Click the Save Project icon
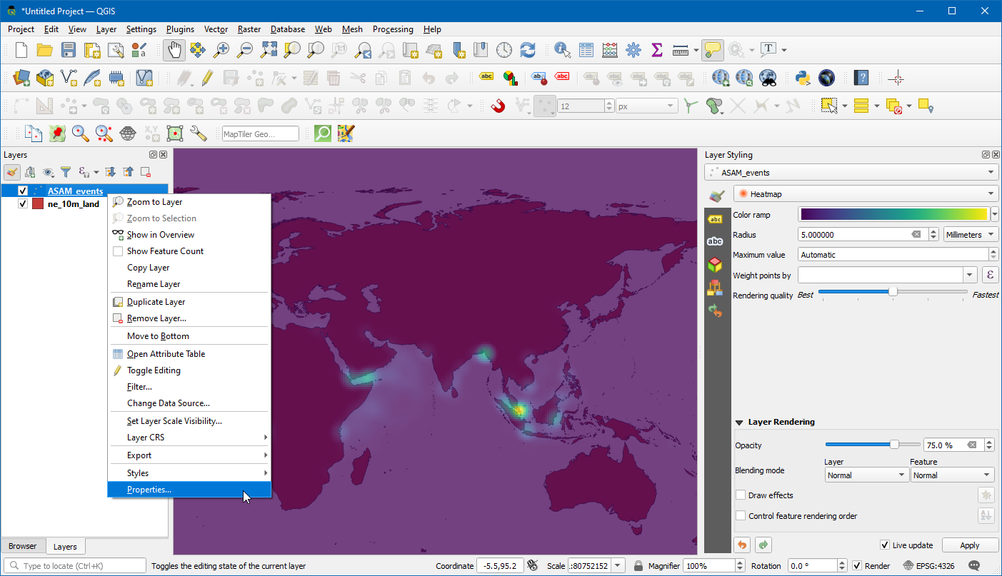Viewport: 1002px width, 576px height. tap(68, 50)
